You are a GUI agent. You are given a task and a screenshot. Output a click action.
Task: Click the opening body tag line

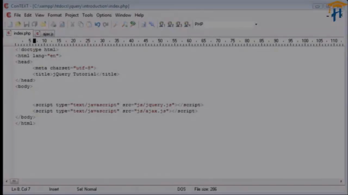tap(24, 87)
